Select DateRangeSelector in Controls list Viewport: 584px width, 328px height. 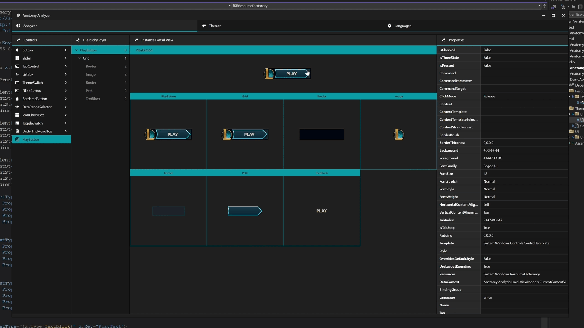(41, 107)
